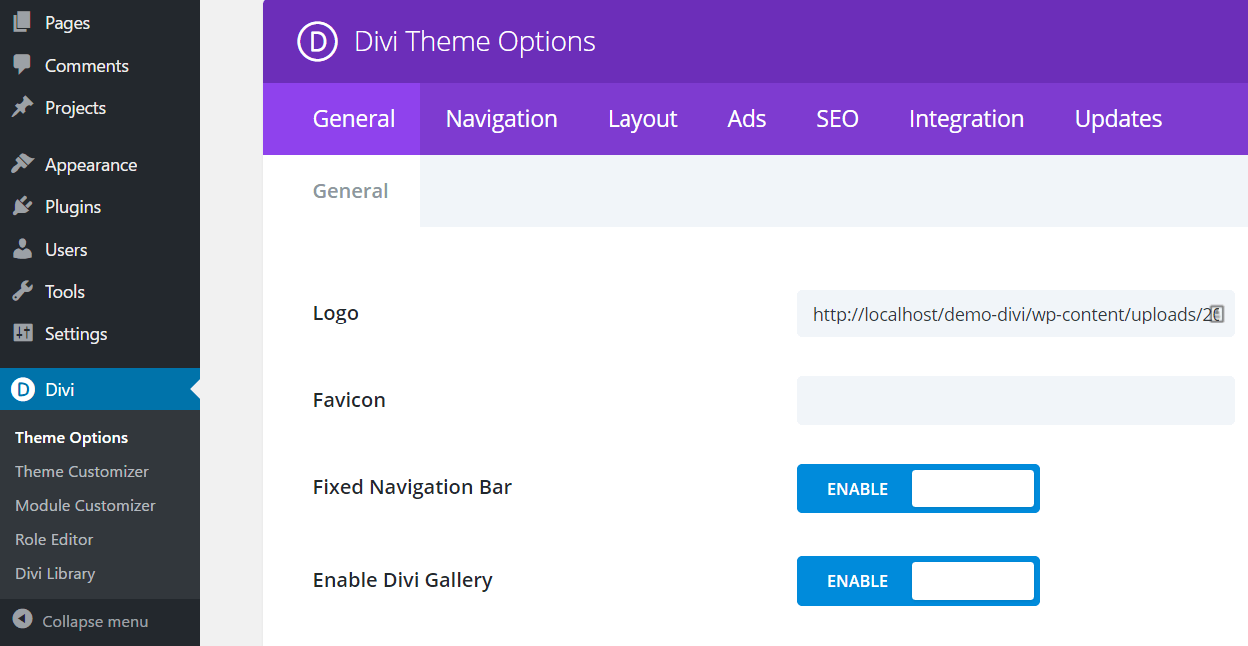
Task: Open Theme Customizer link
Action: coord(82,471)
